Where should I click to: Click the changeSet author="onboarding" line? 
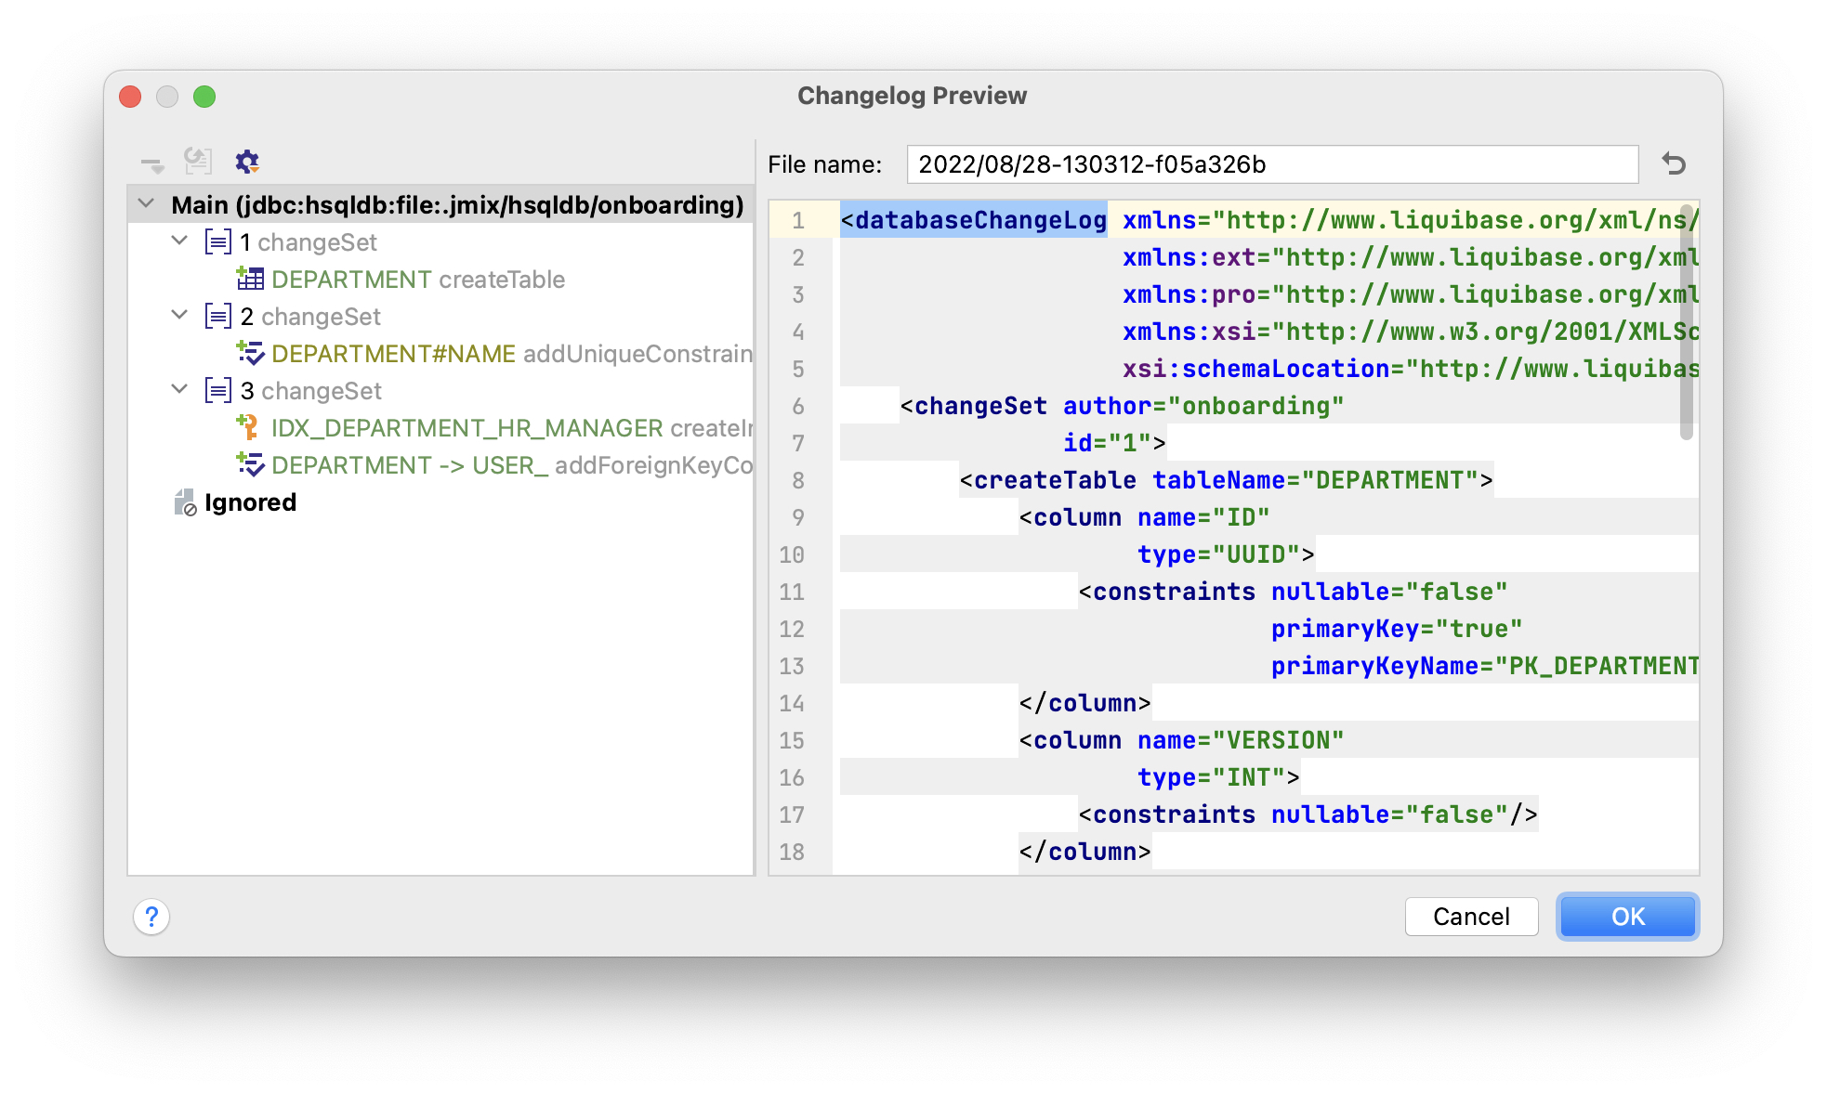point(1122,406)
